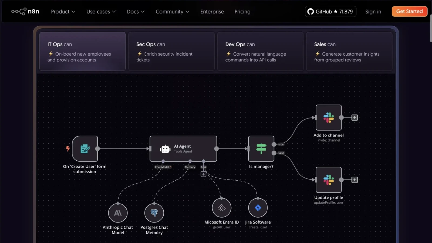Select the AI Agent node
432x243 pixels.
pyautogui.click(x=183, y=148)
